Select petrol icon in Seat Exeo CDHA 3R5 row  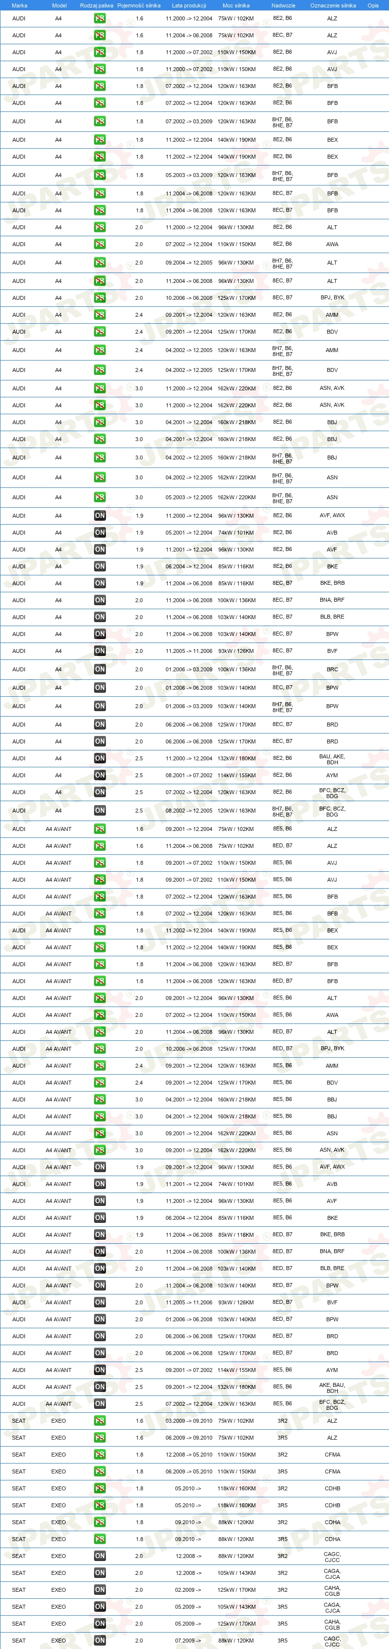100,1540
